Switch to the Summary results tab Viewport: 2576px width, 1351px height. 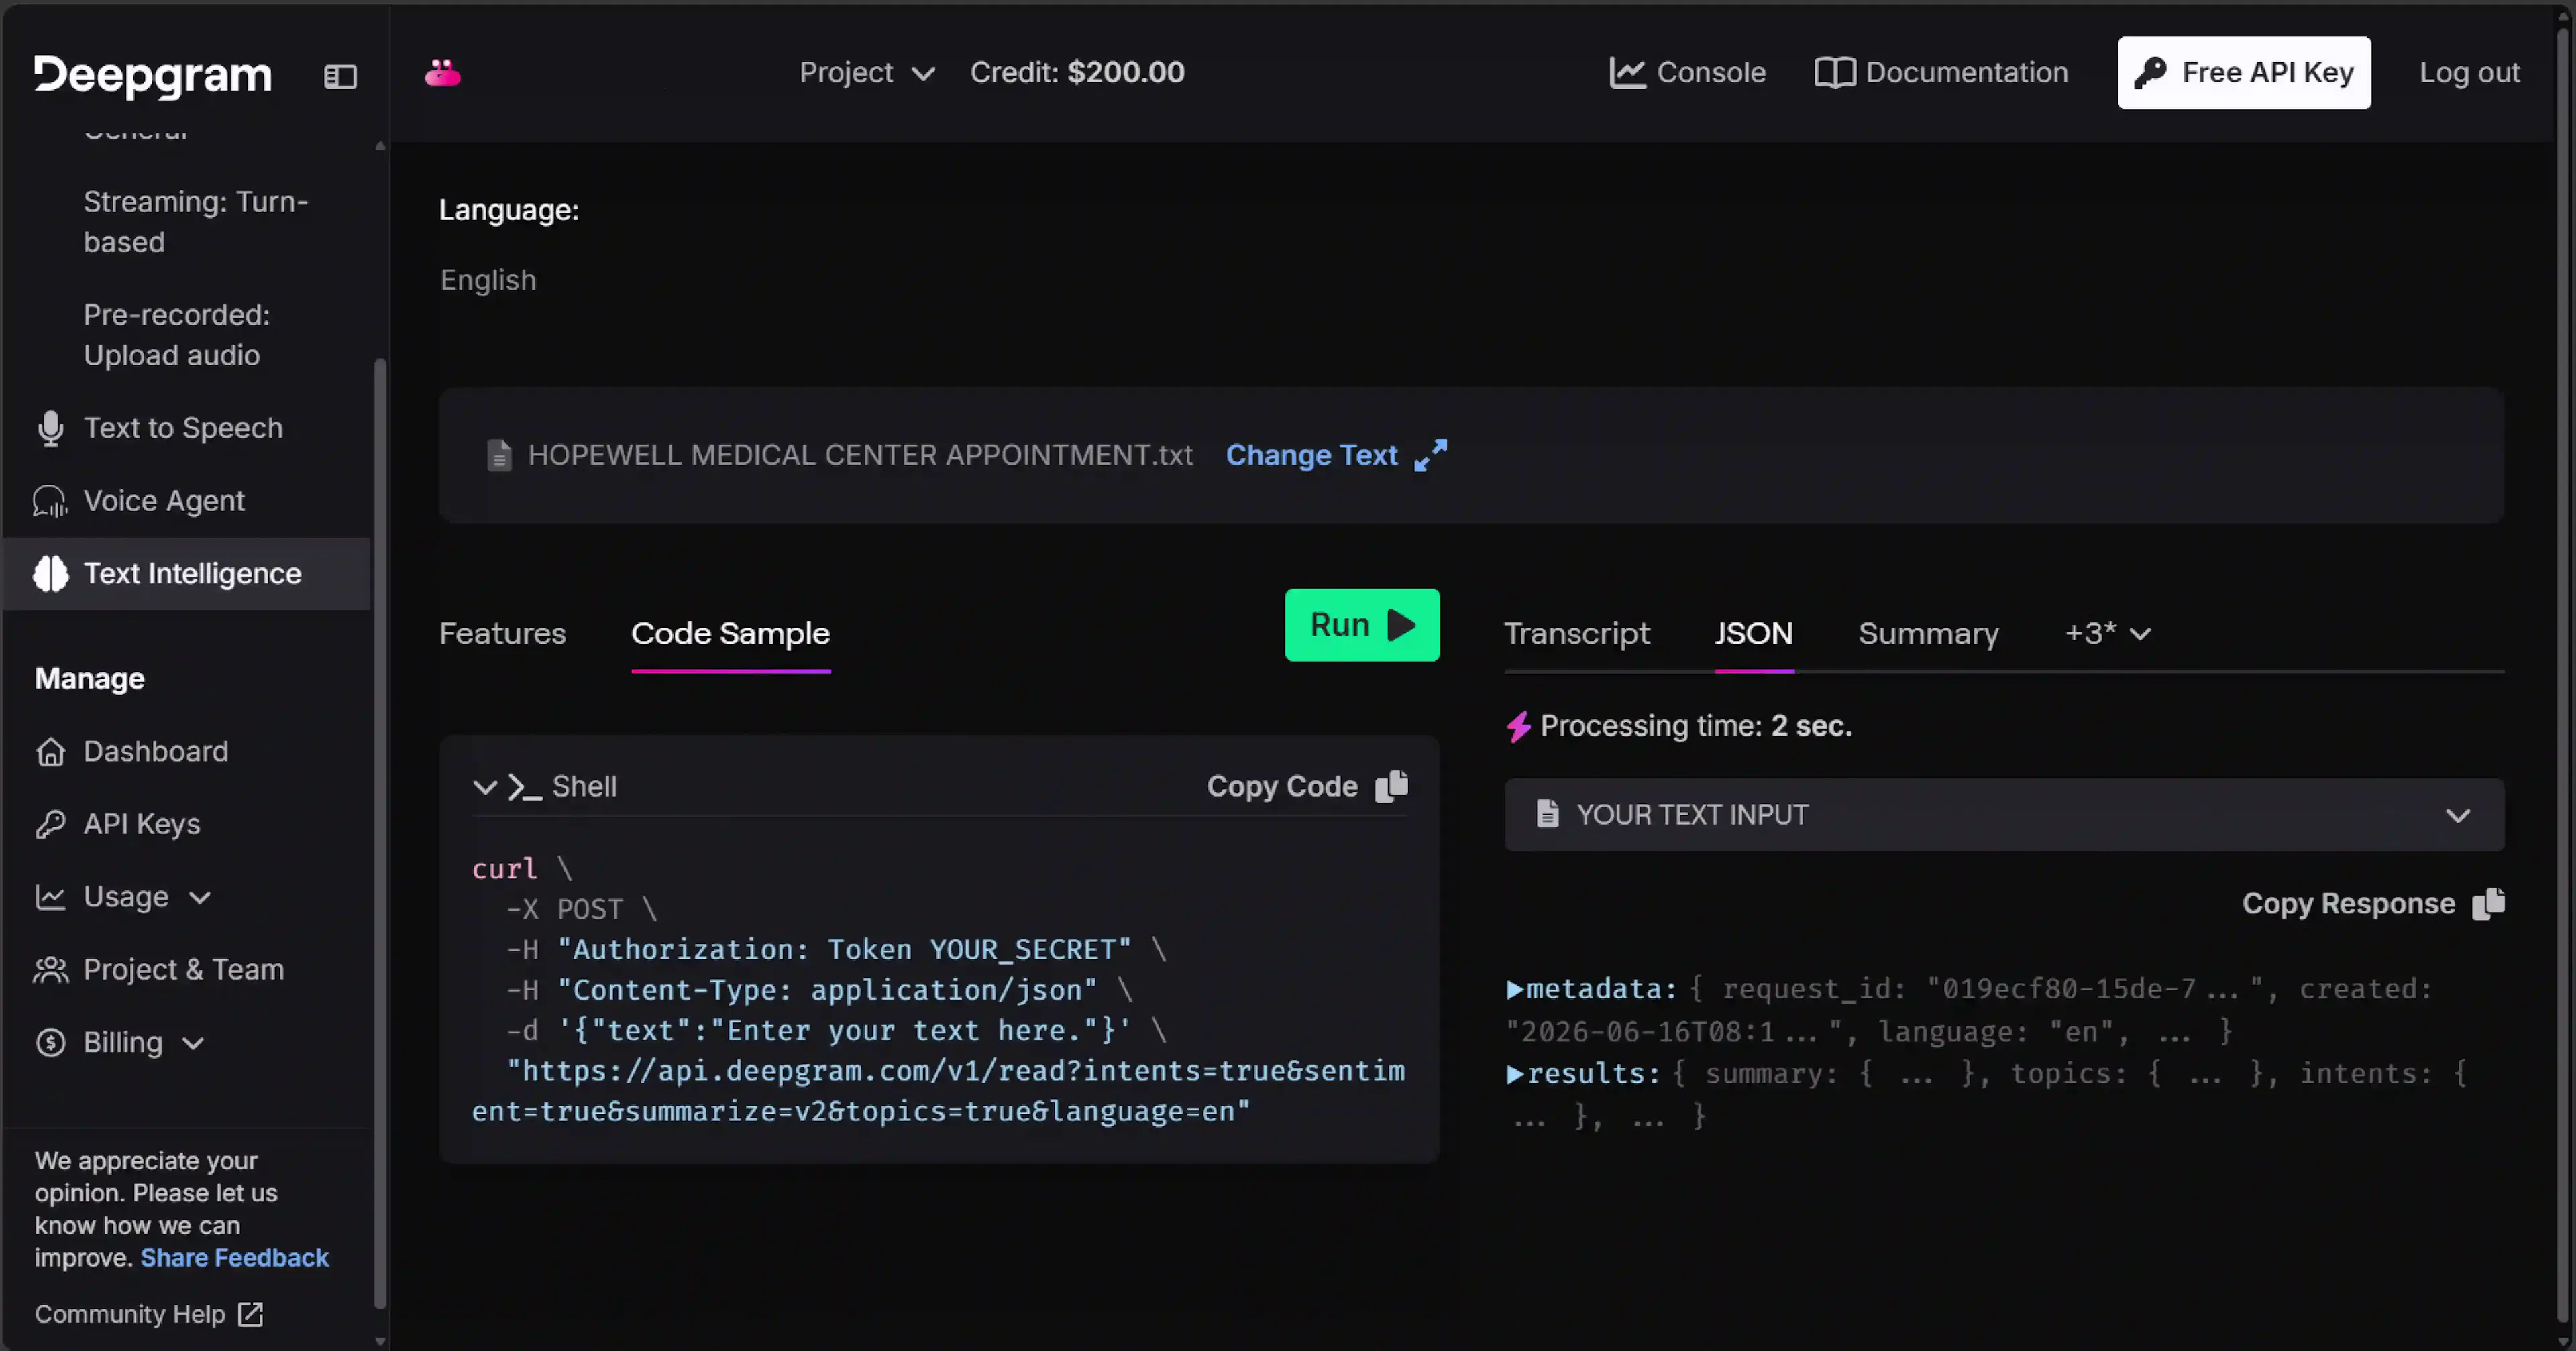coord(1928,634)
